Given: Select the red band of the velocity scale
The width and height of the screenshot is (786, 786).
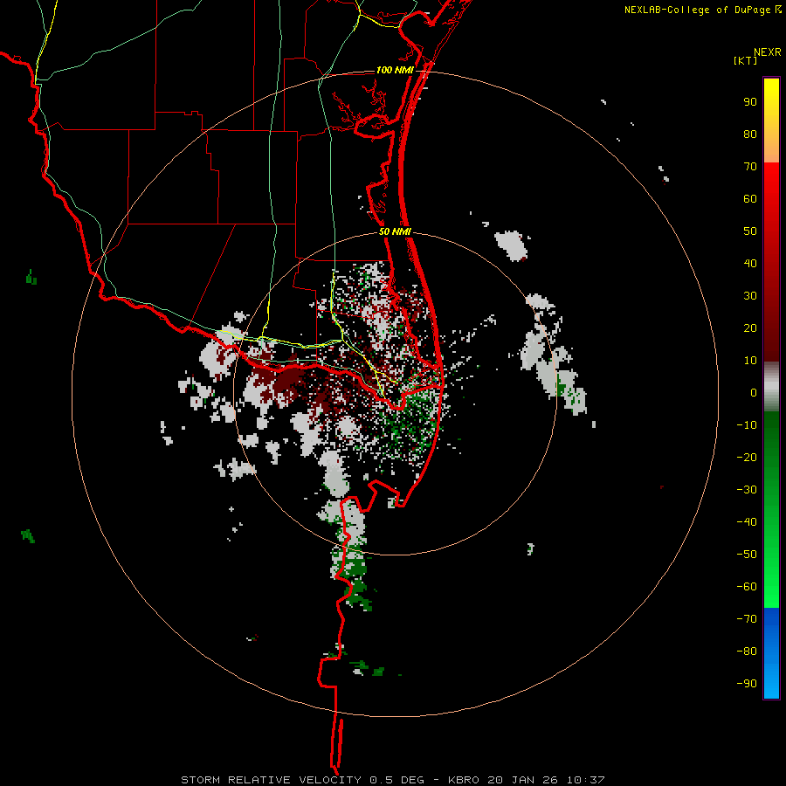Looking at the screenshot, I should click(771, 262).
